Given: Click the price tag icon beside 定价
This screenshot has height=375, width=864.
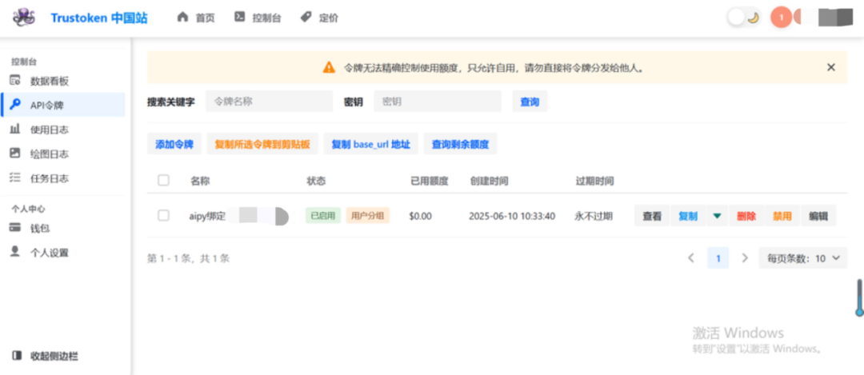Looking at the screenshot, I should pos(306,17).
